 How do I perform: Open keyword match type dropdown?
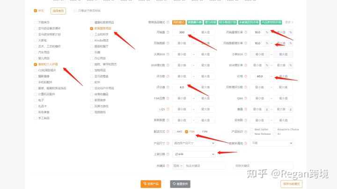(x=178, y=166)
